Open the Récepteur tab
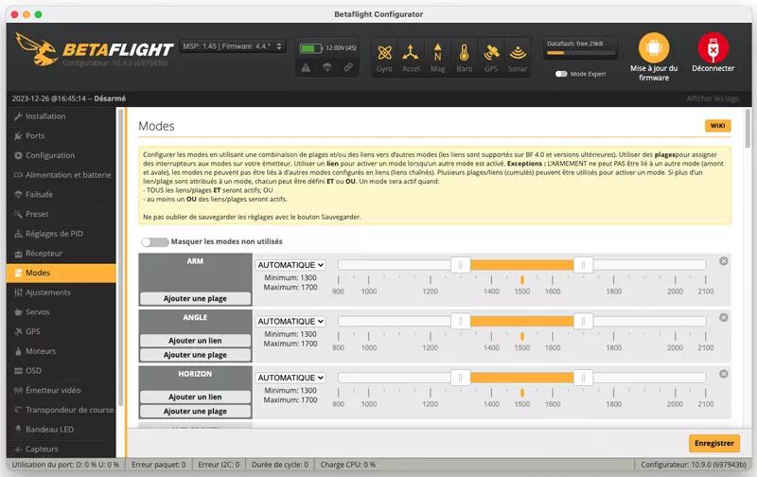Image resolution: width=757 pixels, height=477 pixels. (61, 254)
